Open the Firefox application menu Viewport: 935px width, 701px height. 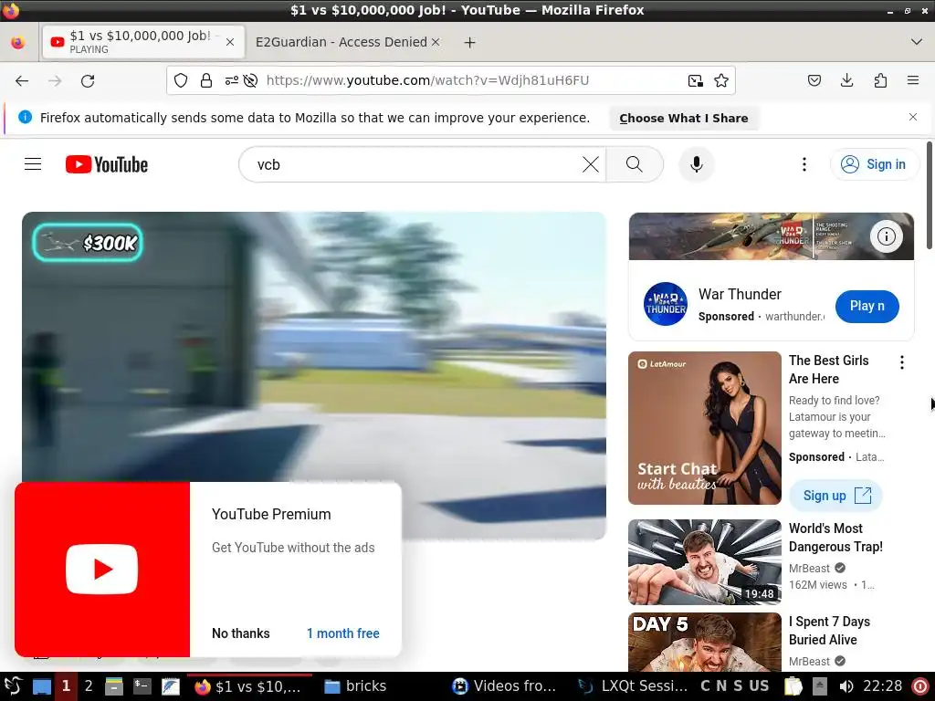(x=913, y=80)
